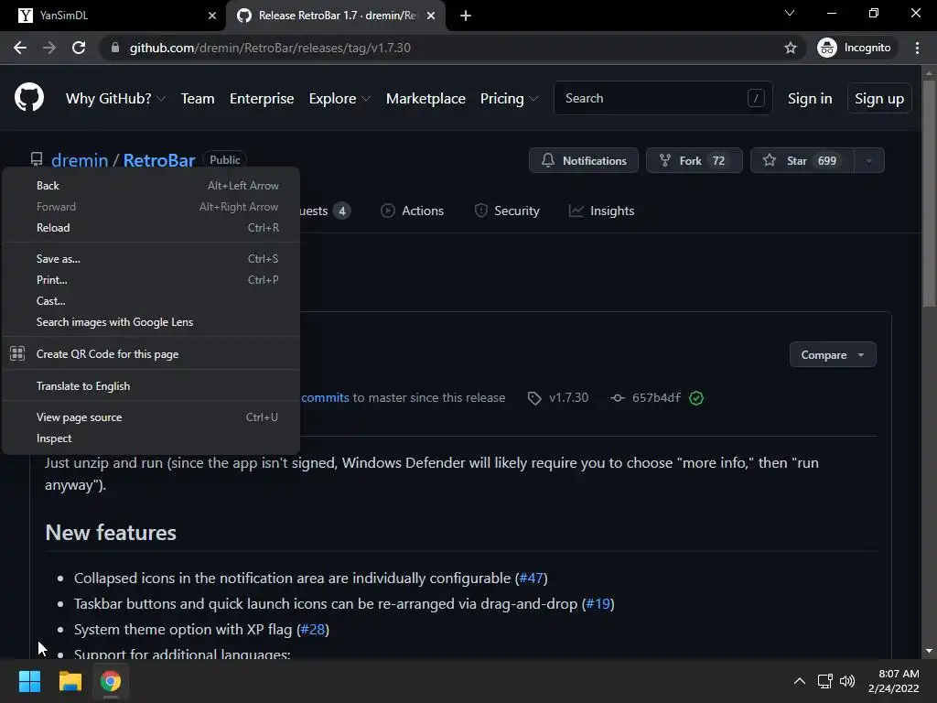Open issue link #47
The height and width of the screenshot is (703, 937).
click(x=532, y=579)
